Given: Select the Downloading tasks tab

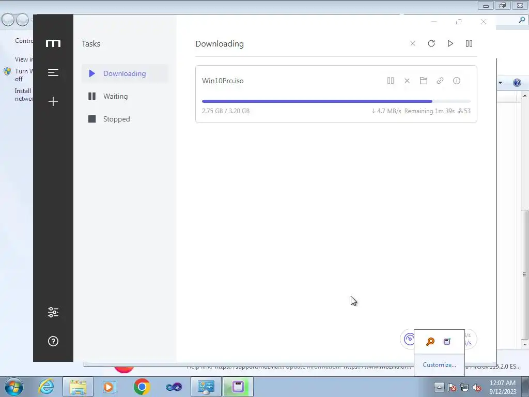Looking at the screenshot, I should coord(125,73).
